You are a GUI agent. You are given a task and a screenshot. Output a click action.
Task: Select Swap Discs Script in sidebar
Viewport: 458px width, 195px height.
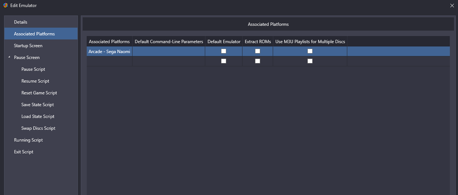38,128
